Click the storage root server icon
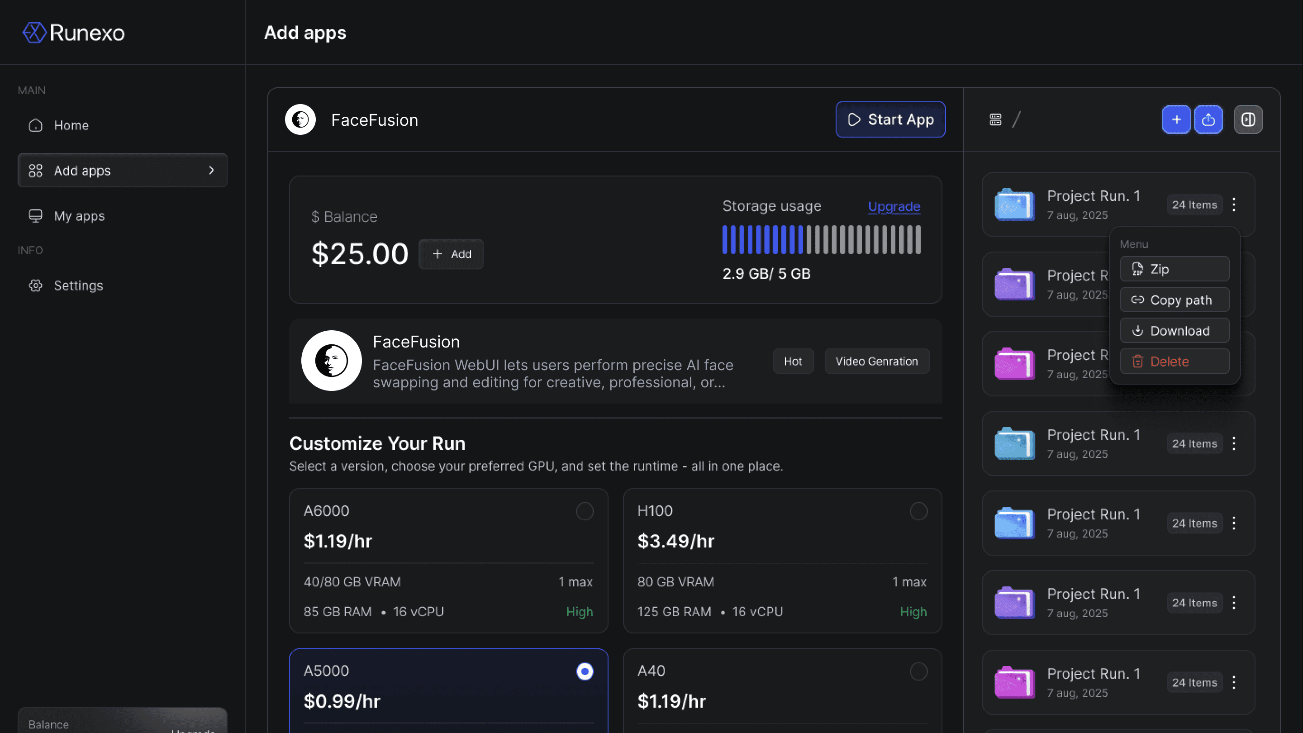 coord(995,120)
